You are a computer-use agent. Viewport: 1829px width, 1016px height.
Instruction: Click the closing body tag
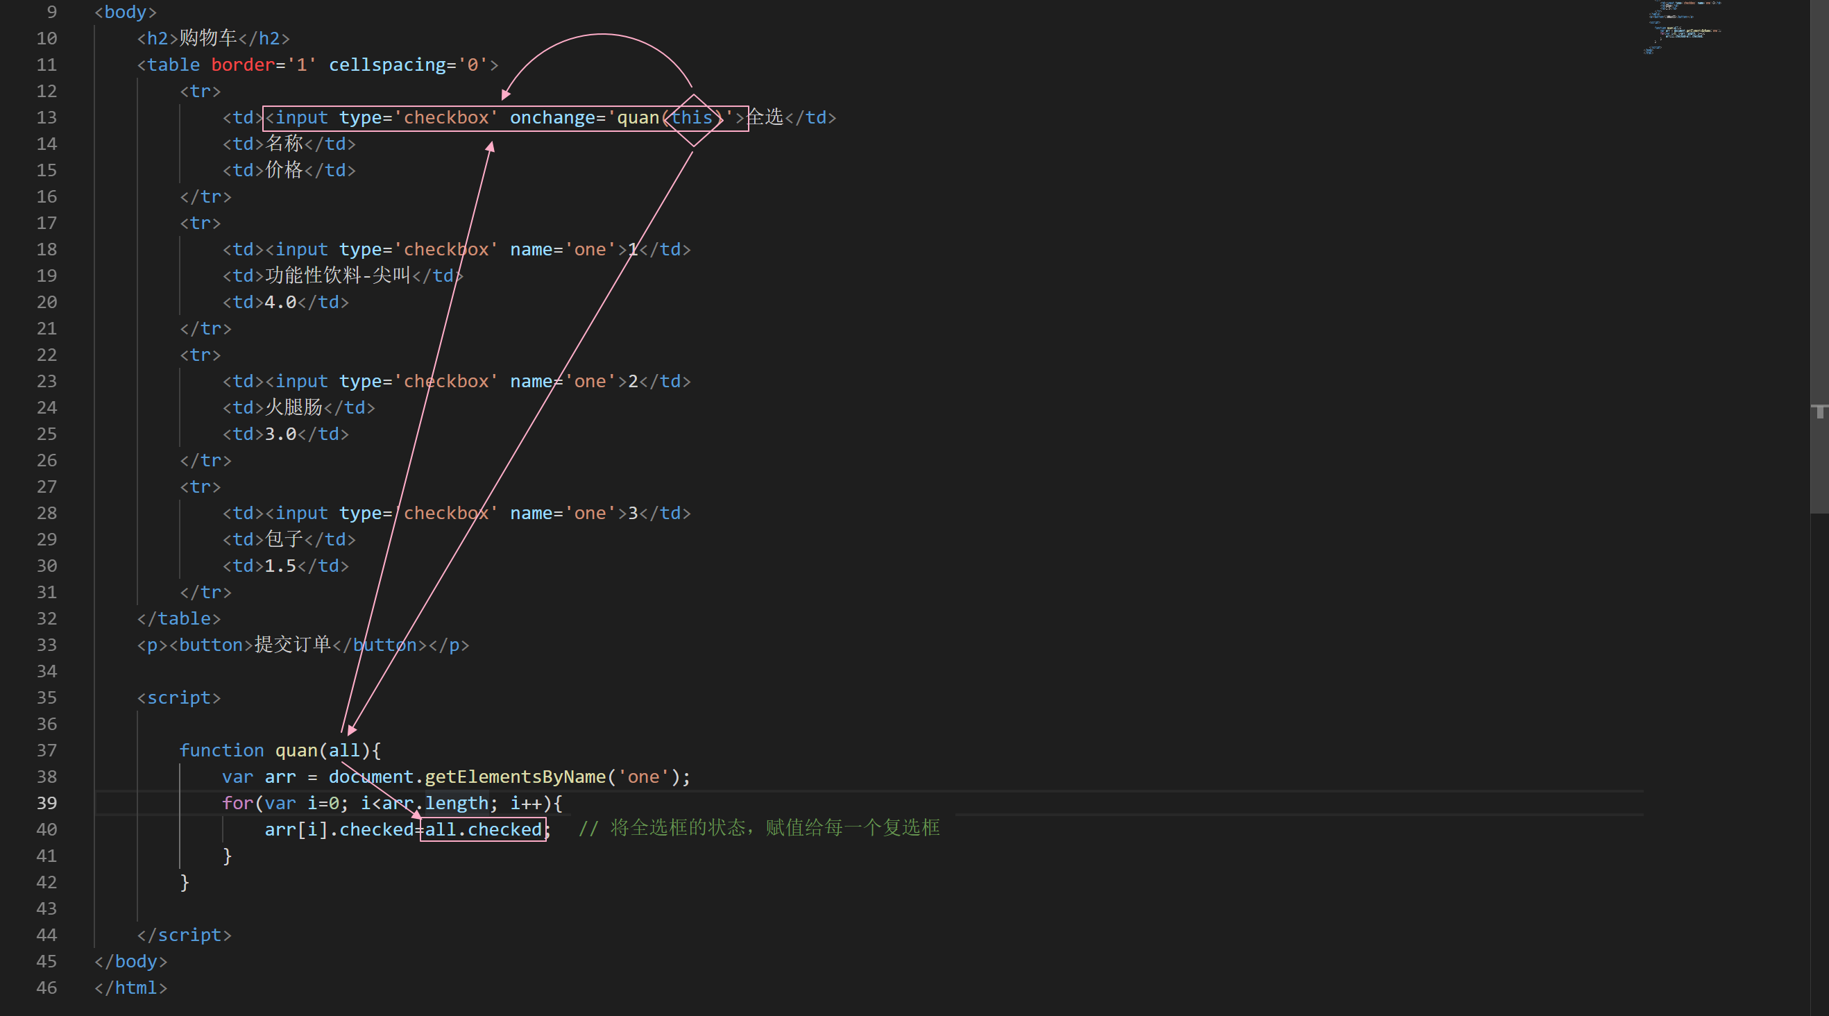pyautogui.click(x=130, y=961)
